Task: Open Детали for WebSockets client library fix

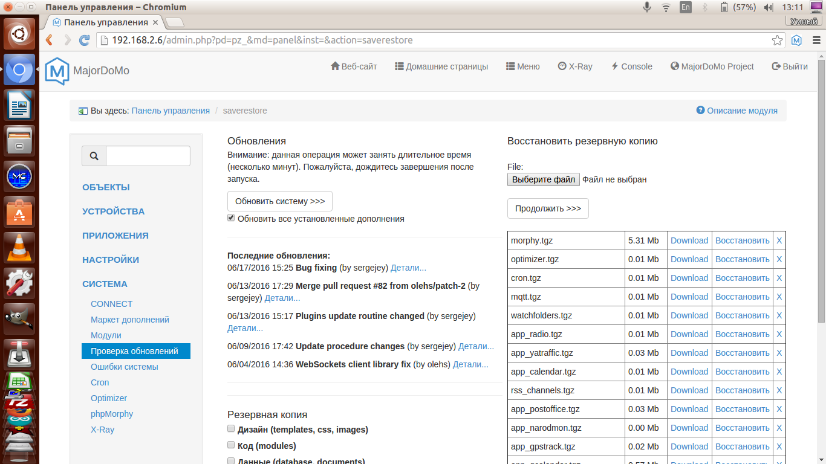Action: (x=470, y=364)
